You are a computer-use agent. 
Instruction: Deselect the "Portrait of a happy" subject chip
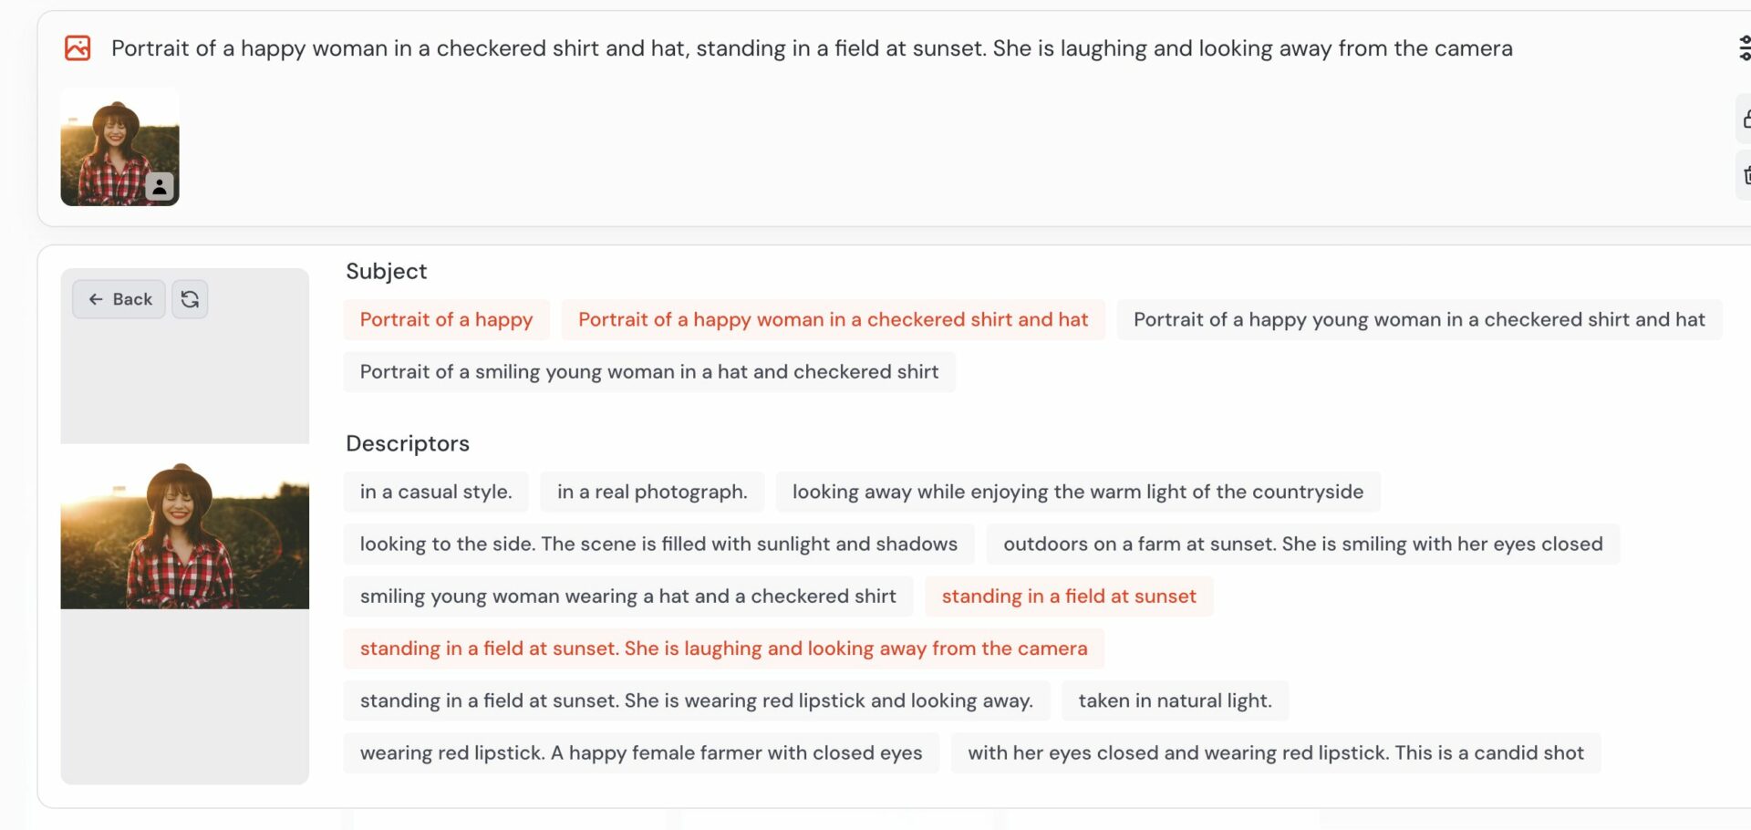(x=446, y=320)
